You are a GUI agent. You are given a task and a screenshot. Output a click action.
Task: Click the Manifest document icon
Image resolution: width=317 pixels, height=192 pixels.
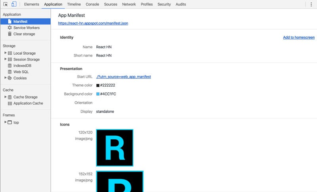10,21
